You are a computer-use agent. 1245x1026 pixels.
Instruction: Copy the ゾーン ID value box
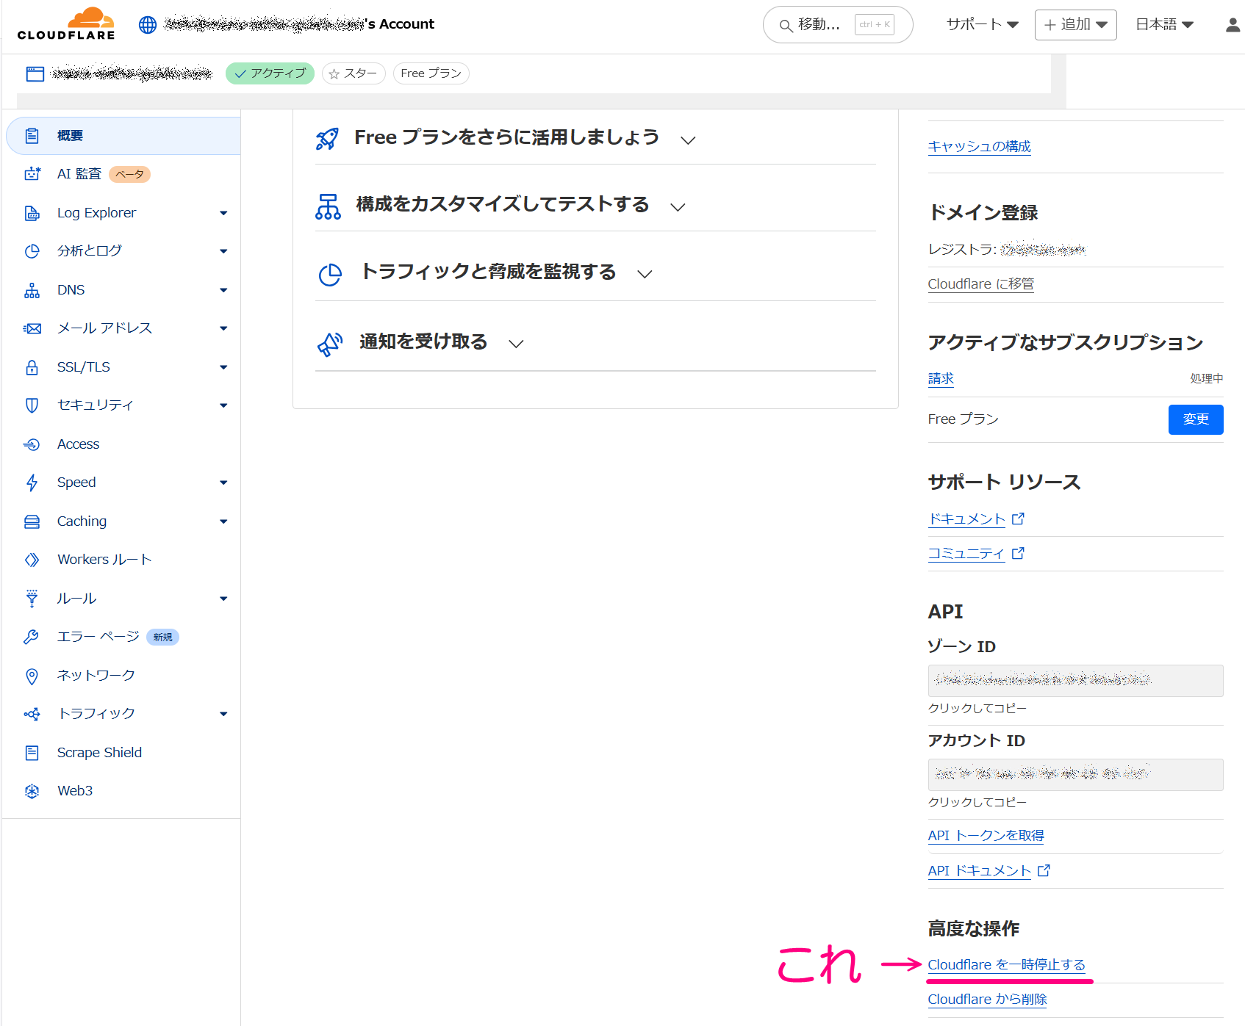(1075, 680)
